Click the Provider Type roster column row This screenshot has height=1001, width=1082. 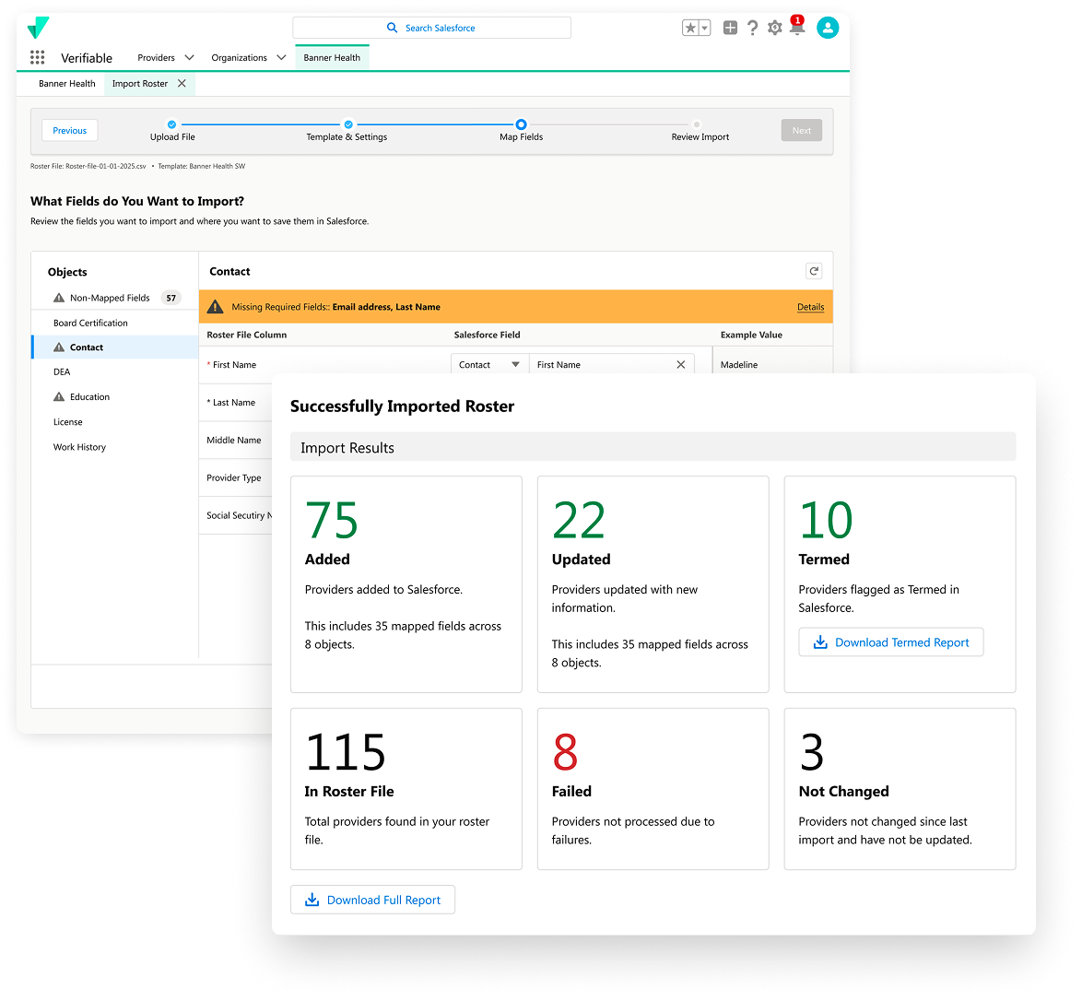point(234,477)
